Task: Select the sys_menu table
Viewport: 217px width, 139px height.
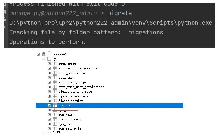Action: [x=66, y=110]
